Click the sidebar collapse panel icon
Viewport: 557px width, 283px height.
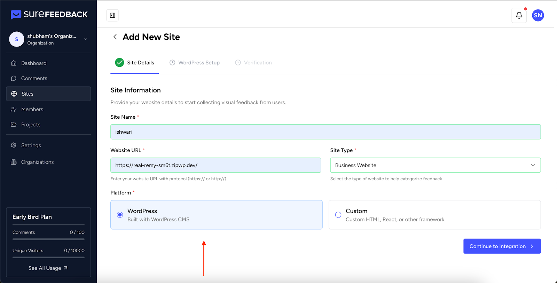click(112, 15)
